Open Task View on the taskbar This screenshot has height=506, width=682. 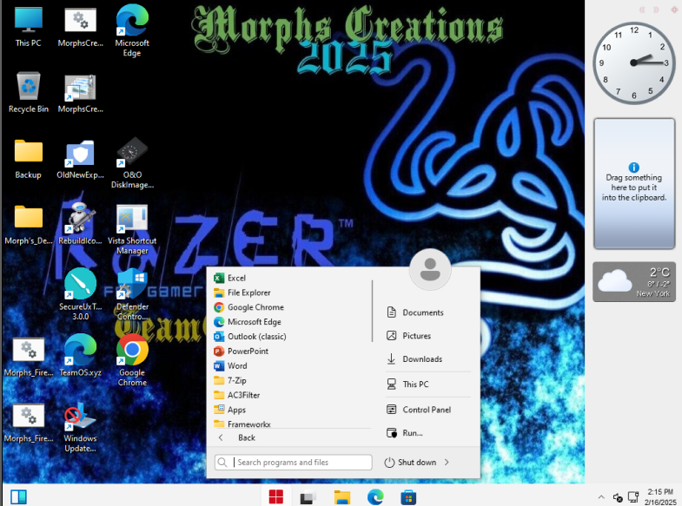click(x=308, y=496)
